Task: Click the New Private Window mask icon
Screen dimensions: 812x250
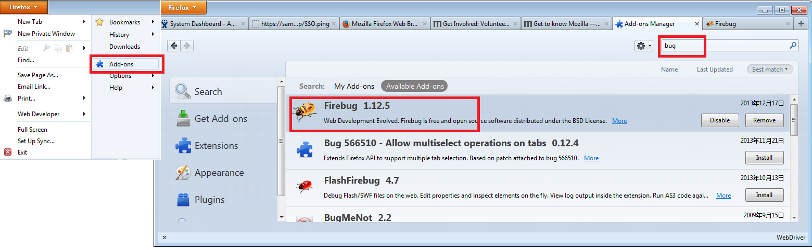Action: pos(8,33)
